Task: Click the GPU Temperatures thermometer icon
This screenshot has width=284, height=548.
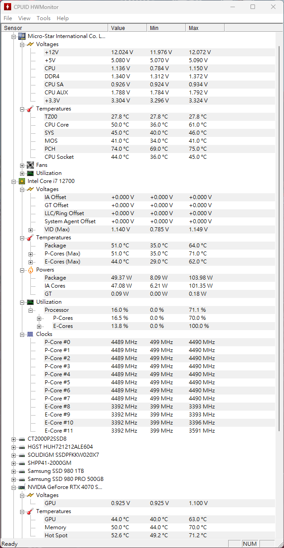Action: click(30, 511)
